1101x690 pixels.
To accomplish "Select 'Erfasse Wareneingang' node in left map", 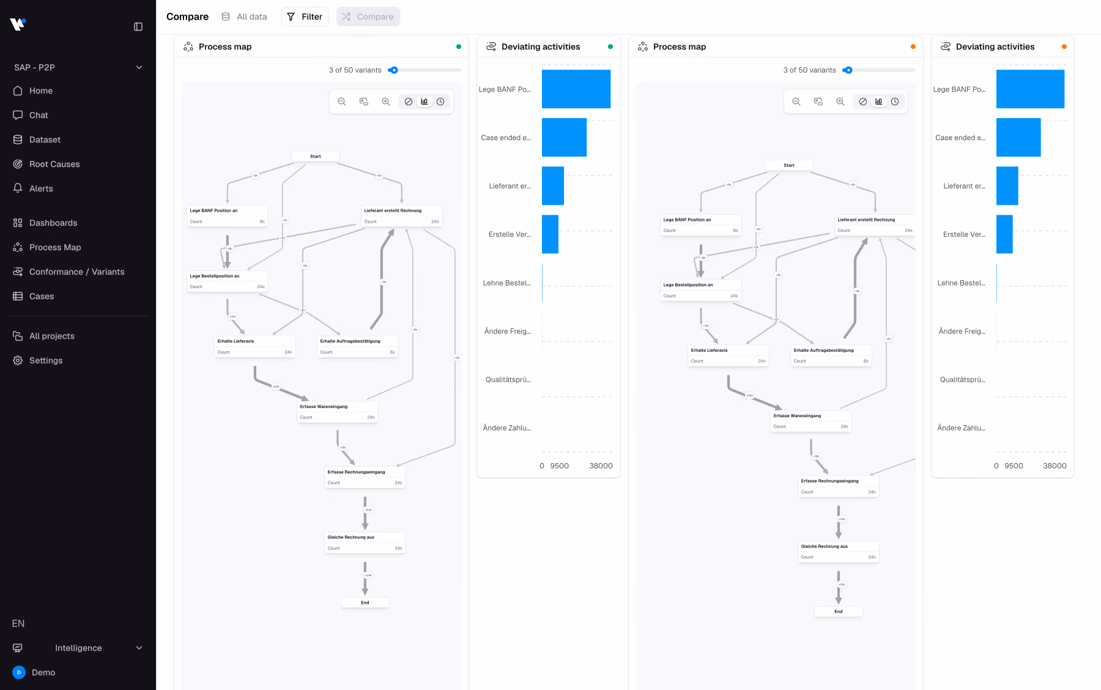I will (337, 412).
